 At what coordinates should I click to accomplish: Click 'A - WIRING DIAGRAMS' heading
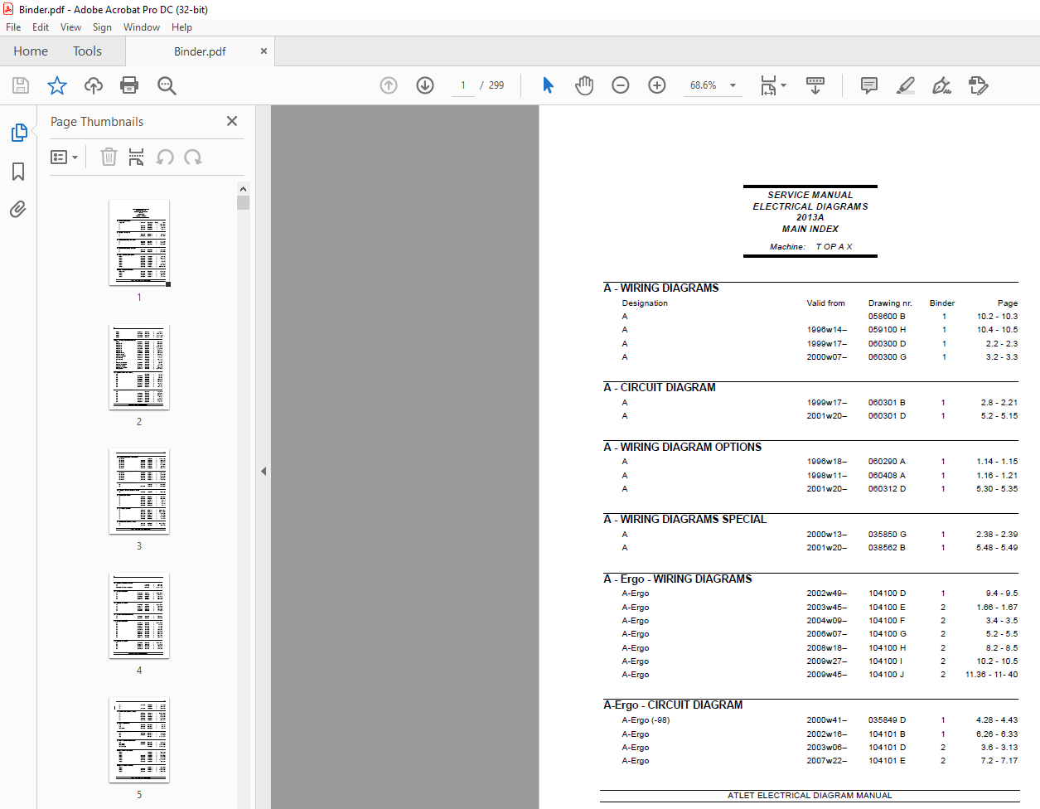(661, 288)
